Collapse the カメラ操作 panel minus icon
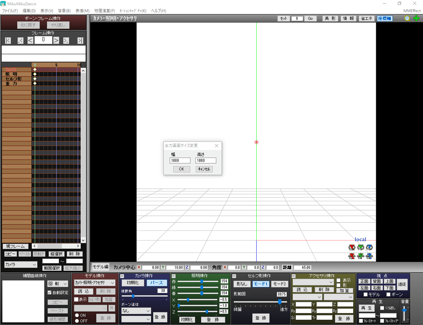 (122, 276)
